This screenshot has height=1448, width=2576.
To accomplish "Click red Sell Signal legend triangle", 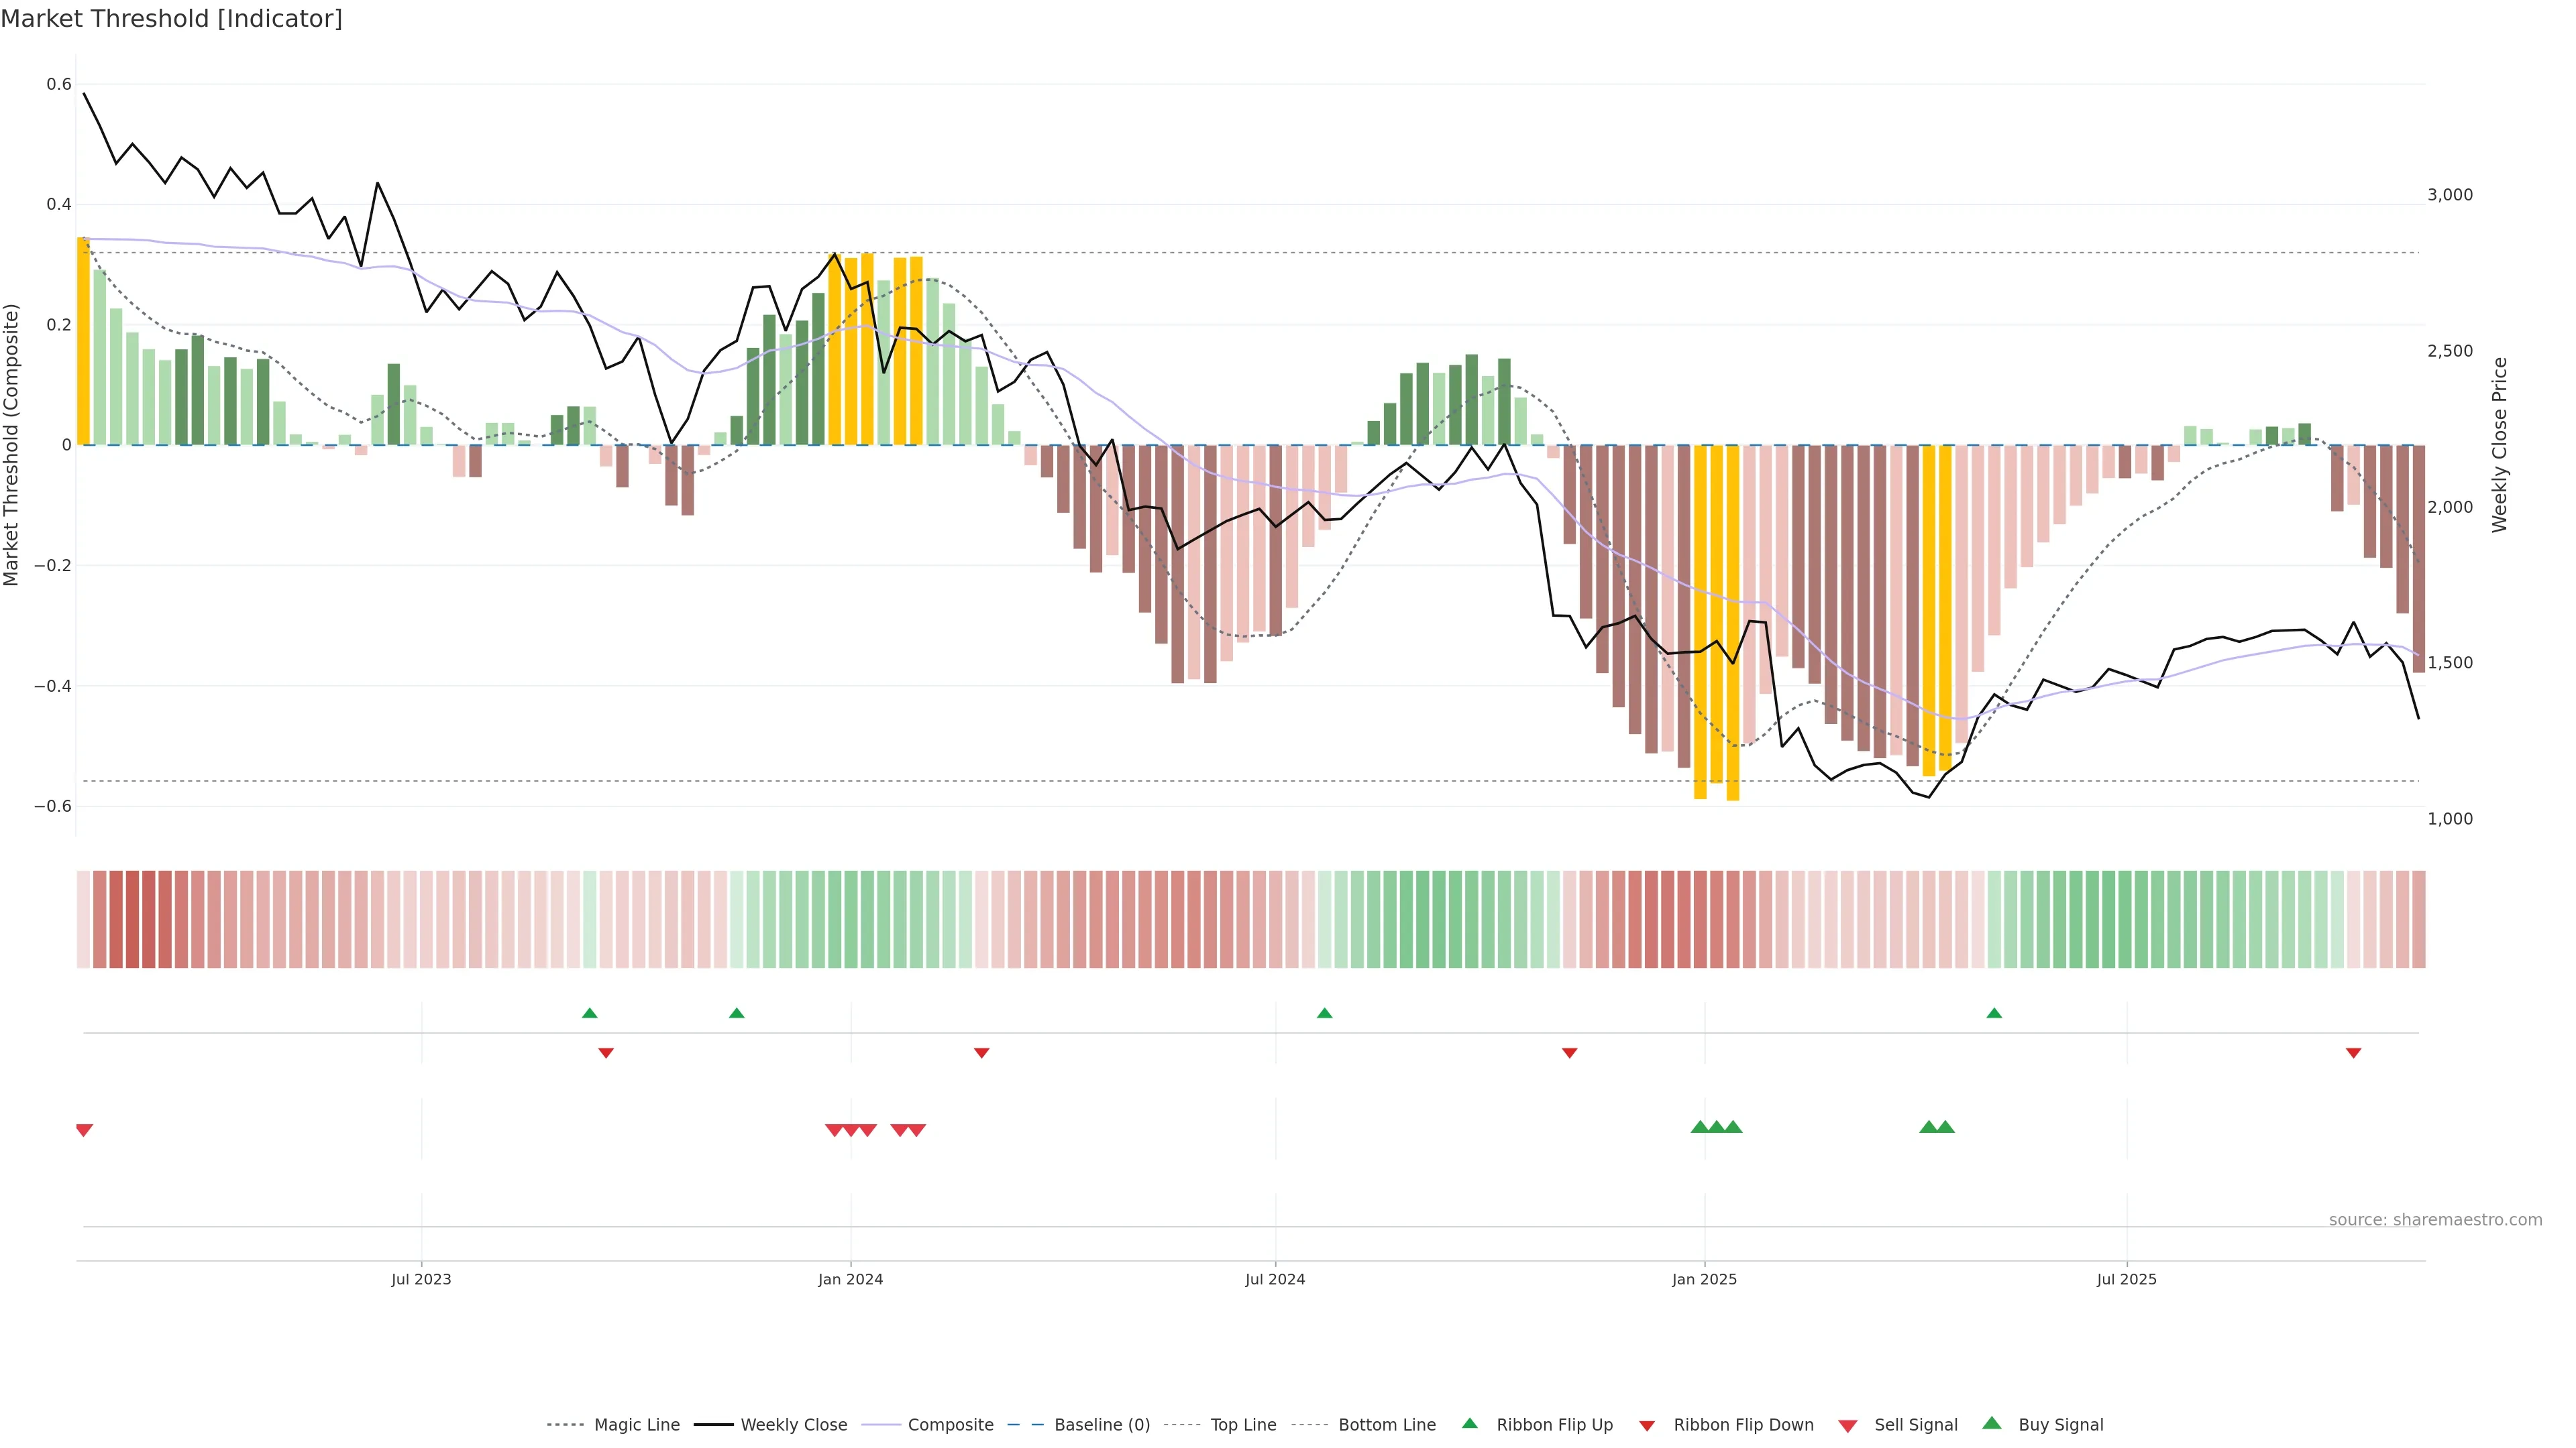I will [1848, 1425].
